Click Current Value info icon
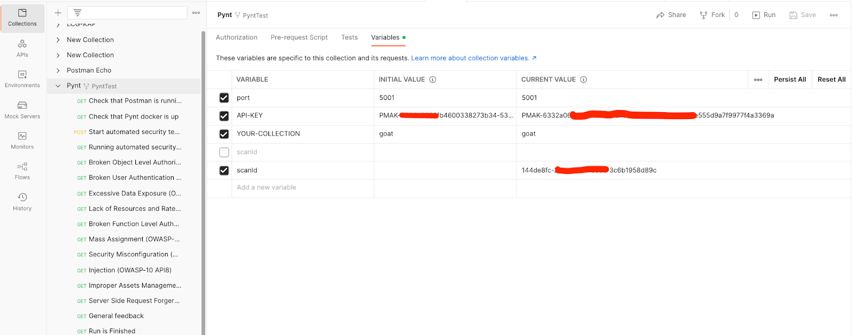This screenshot has width=852, height=335. [x=584, y=80]
